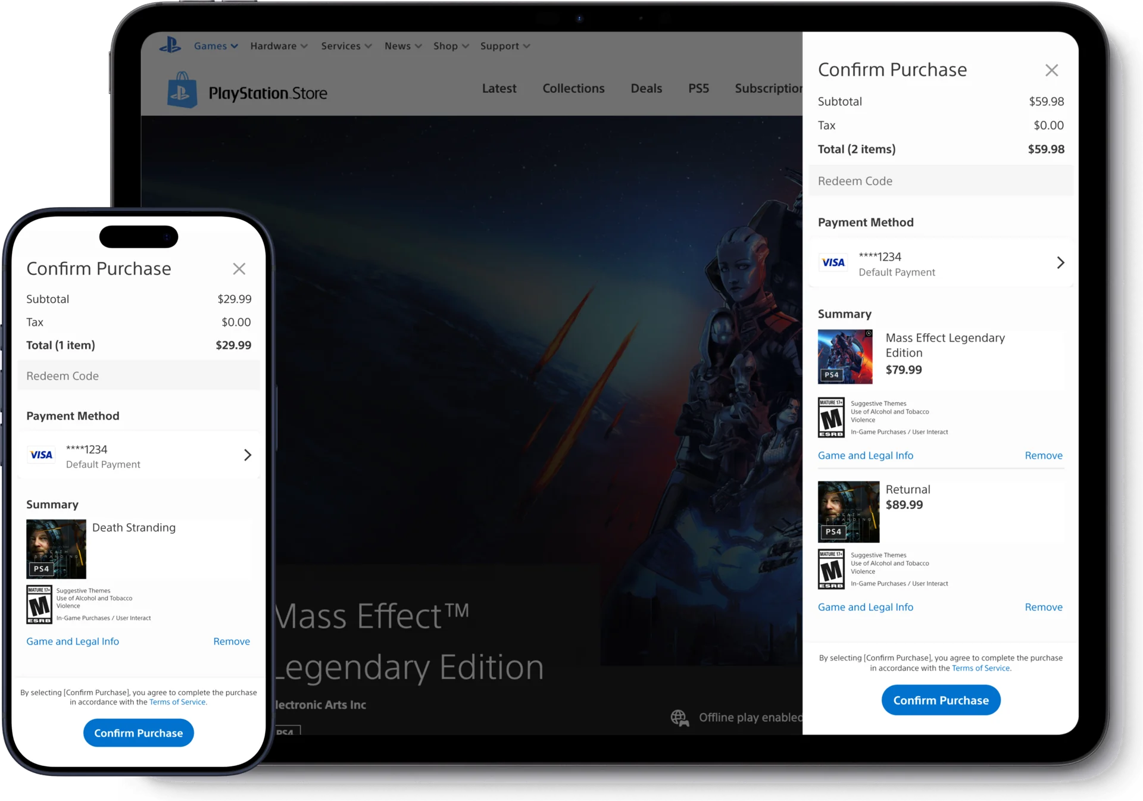The width and height of the screenshot is (1143, 801).
Task: Click the PlayStation logo in top nav
Action: [170, 45]
